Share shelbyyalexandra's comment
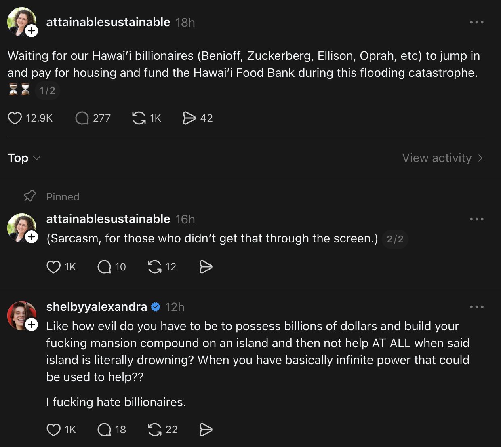The image size is (501, 447). [x=206, y=430]
